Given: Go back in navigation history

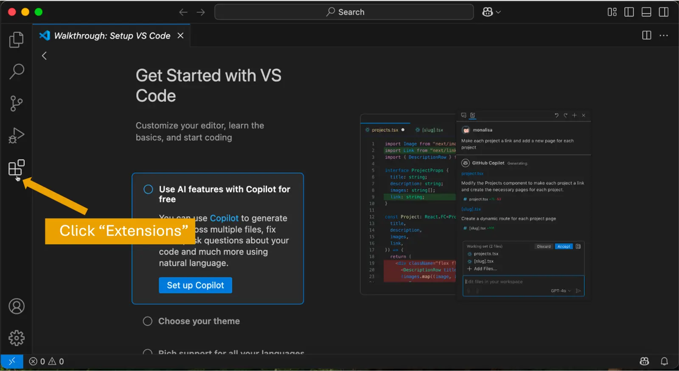Looking at the screenshot, I should [183, 12].
